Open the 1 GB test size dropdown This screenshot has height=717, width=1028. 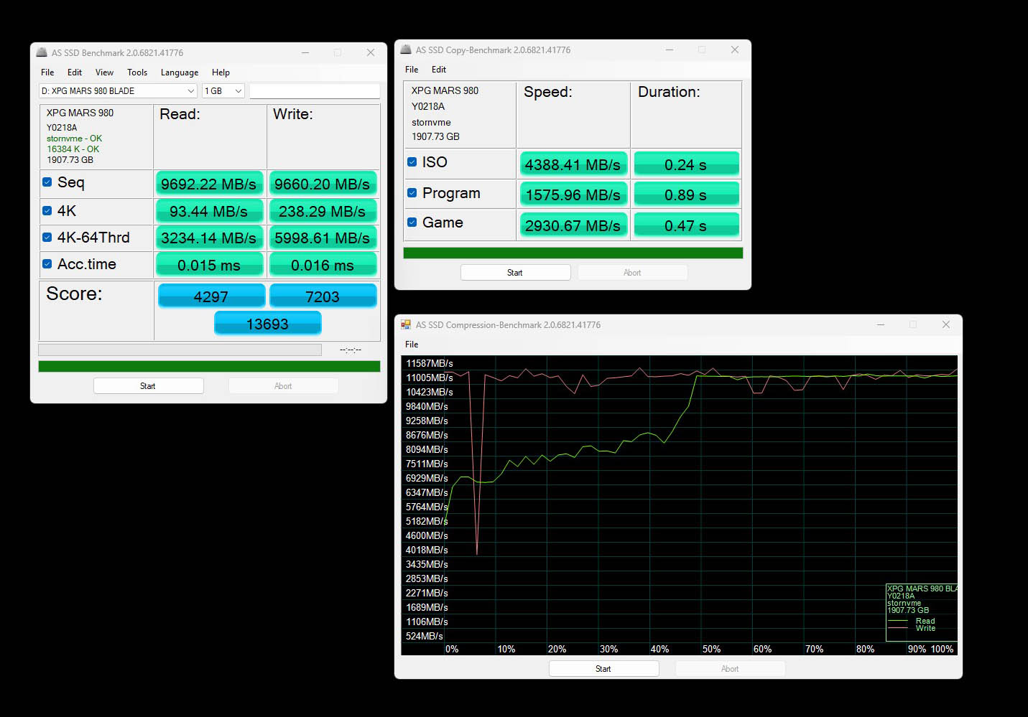(223, 91)
